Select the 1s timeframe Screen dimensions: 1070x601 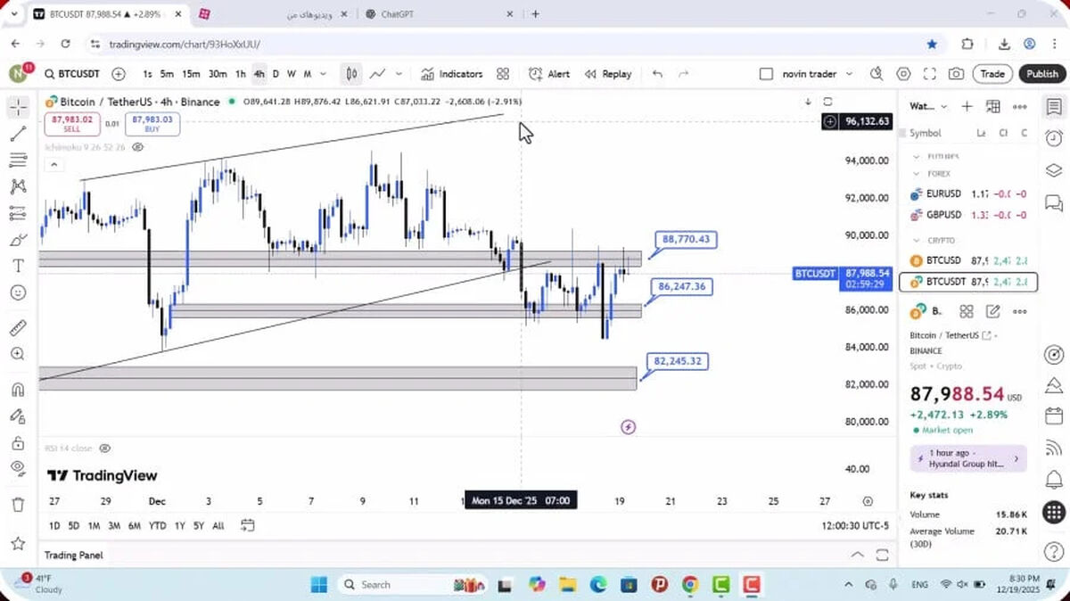147,74
